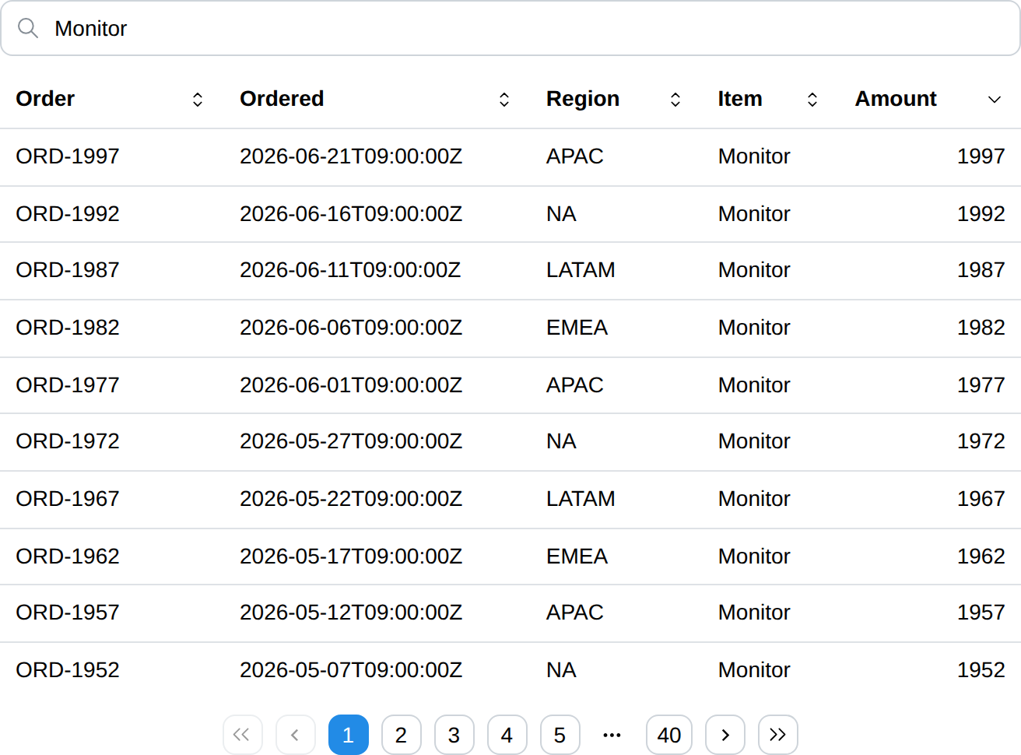Go to previous page chevron button
The image size is (1021, 755).
(295, 735)
